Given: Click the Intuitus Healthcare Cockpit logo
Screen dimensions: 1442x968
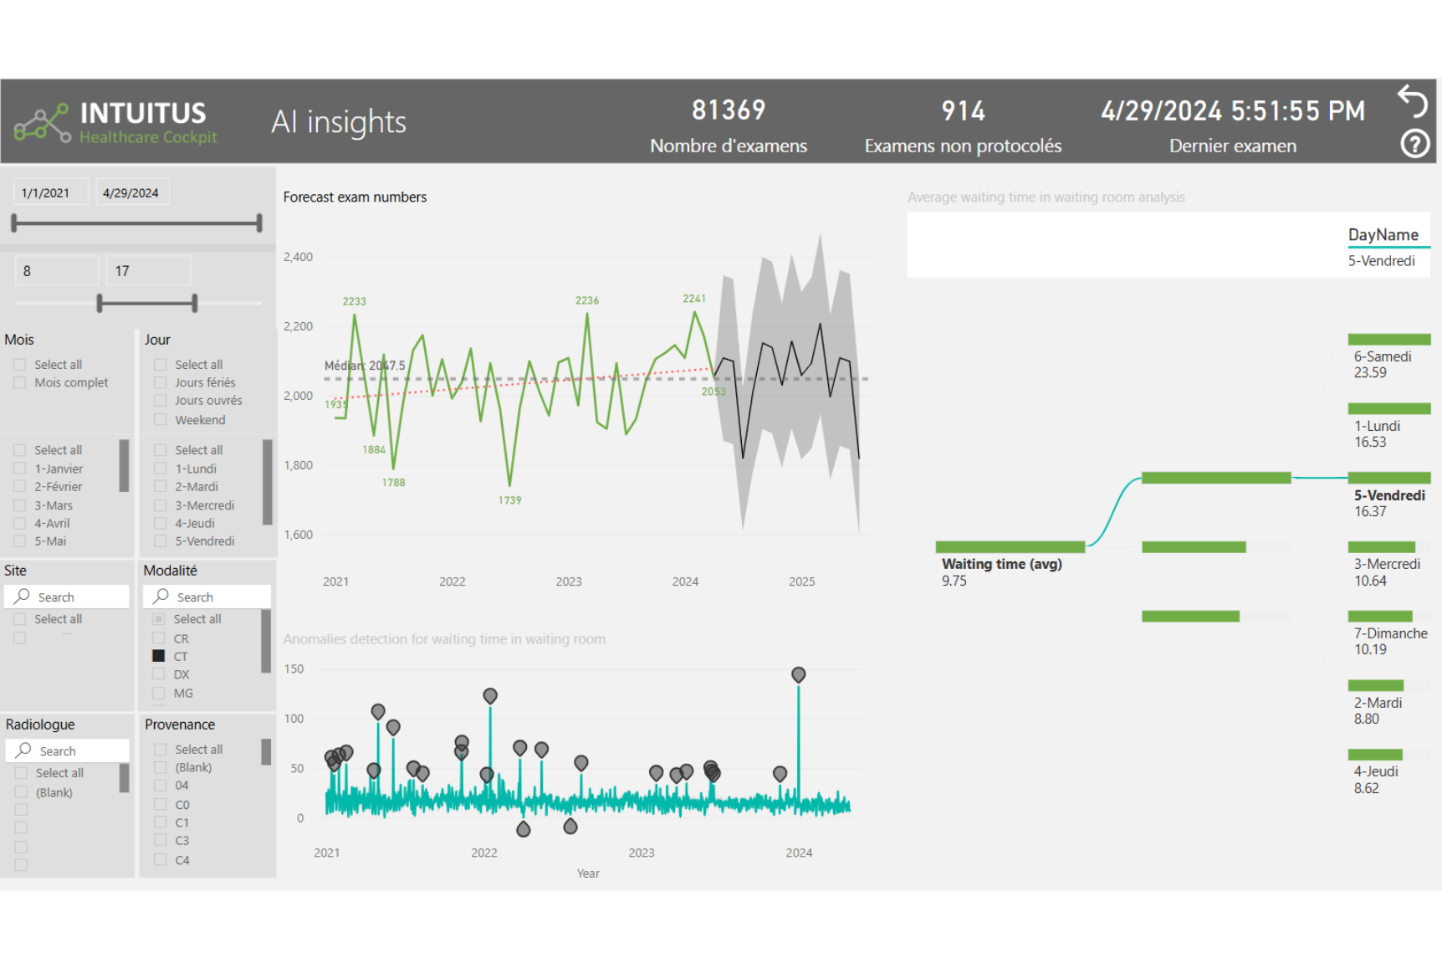Looking at the screenshot, I should tap(116, 123).
